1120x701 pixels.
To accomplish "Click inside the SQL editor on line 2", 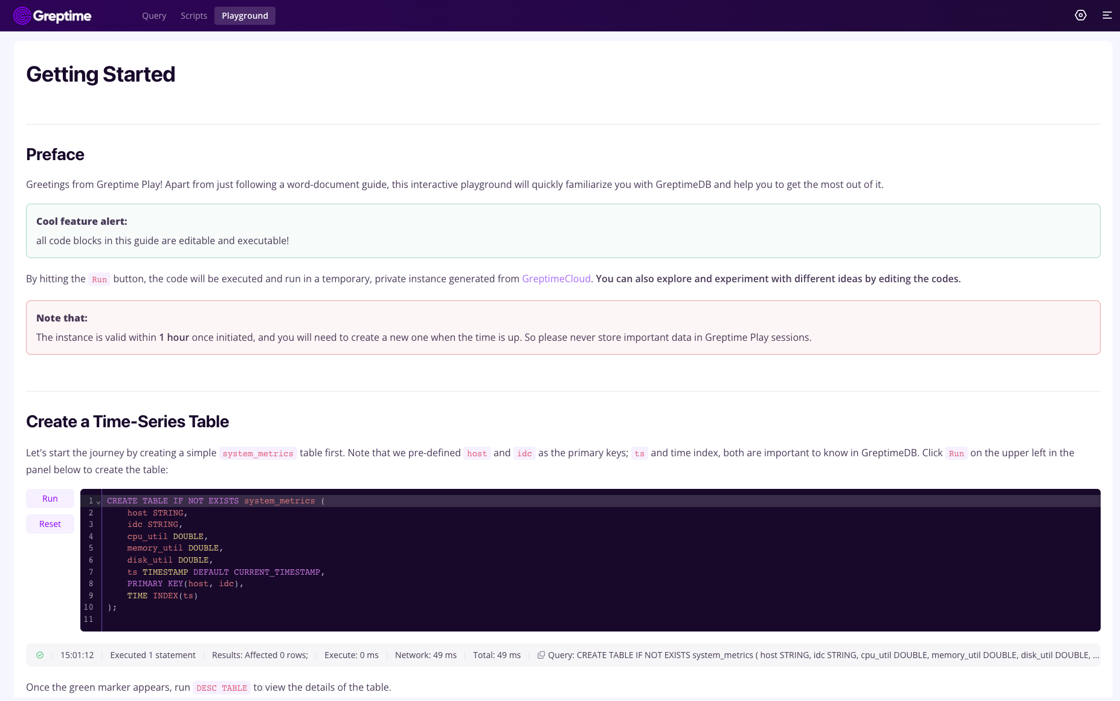I will tap(157, 512).
